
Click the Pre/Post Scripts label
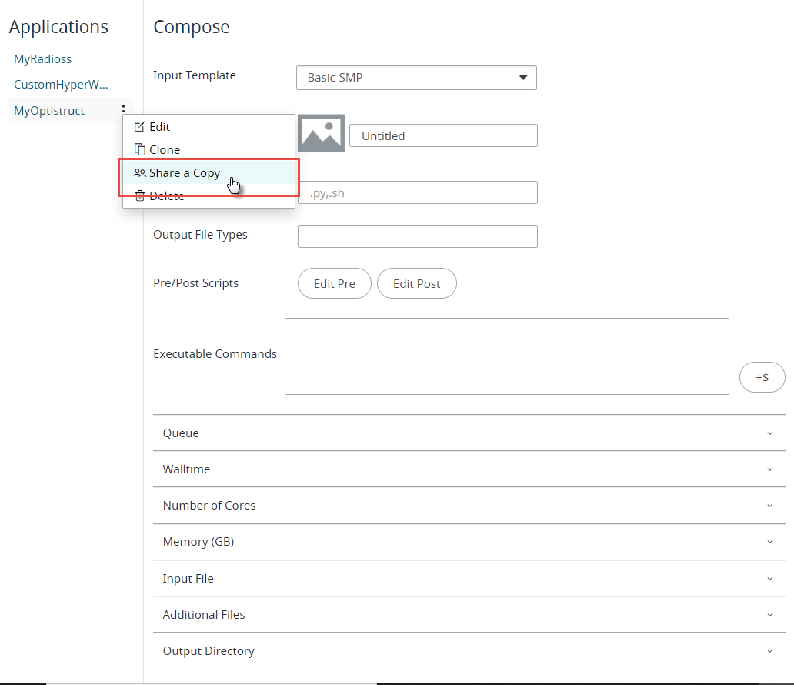point(196,282)
